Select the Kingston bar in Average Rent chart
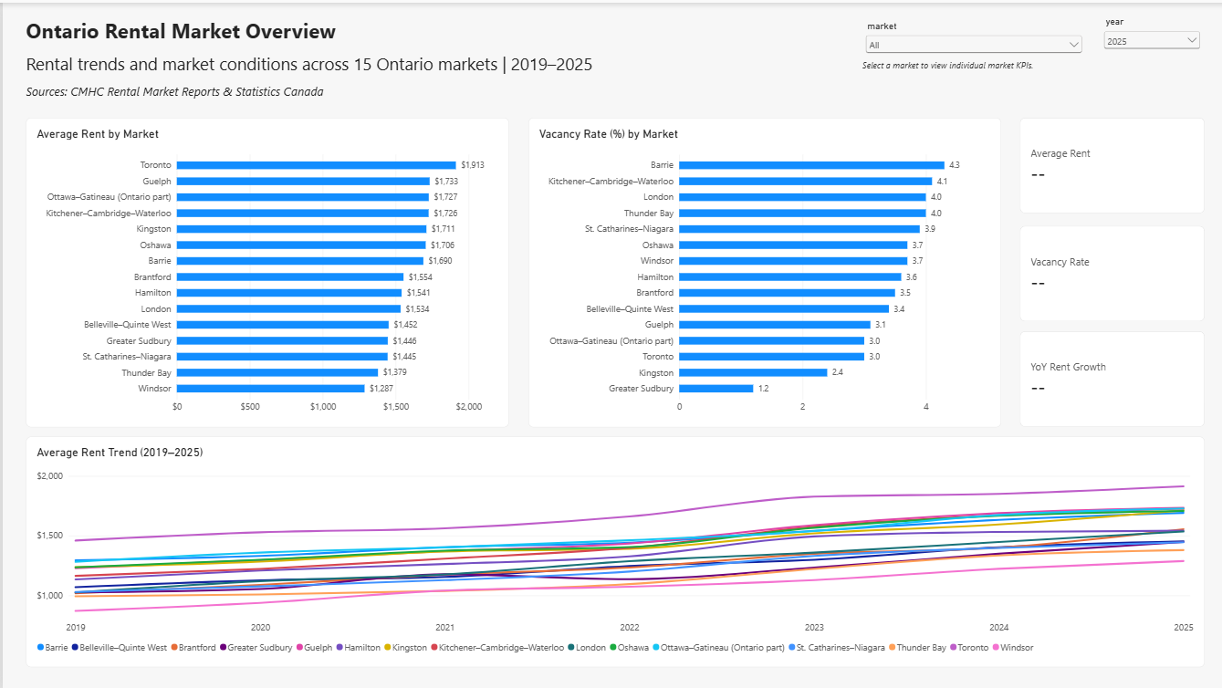The image size is (1222, 688). (301, 229)
